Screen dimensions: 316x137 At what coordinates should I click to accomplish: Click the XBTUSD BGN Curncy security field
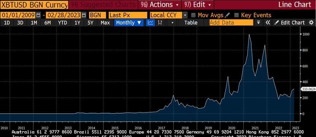[x=34, y=5]
